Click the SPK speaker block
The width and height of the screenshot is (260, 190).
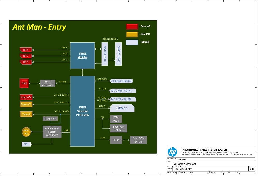26,144
